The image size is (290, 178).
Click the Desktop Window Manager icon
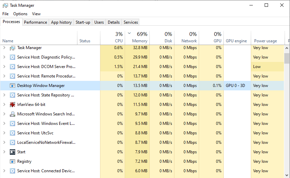[13, 86]
